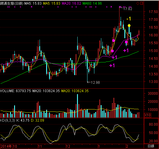This screenshot has width=159, height=149.
Task: Click the yellow MA20: 103624.35 volume legend
Action: [75, 91]
